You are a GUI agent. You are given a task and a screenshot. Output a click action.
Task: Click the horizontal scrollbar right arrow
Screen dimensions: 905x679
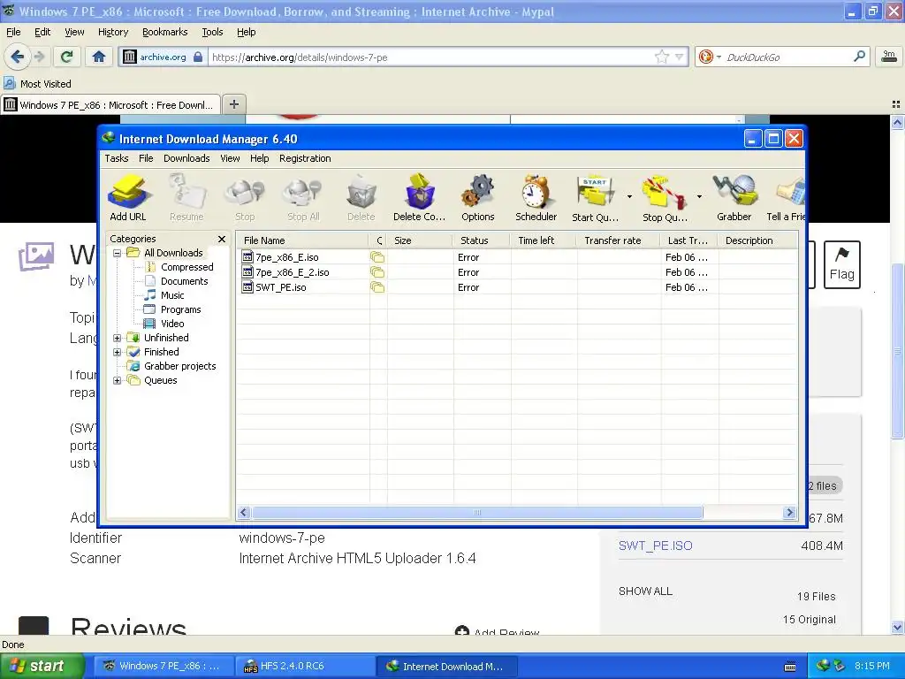pyautogui.click(x=789, y=513)
